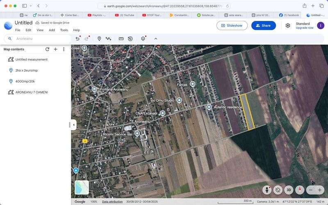Click the blue Share button
The height and width of the screenshot is (205, 328).
[263, 25]
